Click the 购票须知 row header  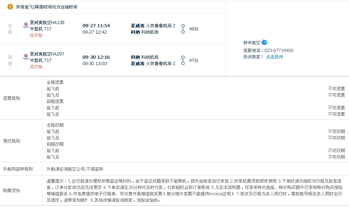12,191
